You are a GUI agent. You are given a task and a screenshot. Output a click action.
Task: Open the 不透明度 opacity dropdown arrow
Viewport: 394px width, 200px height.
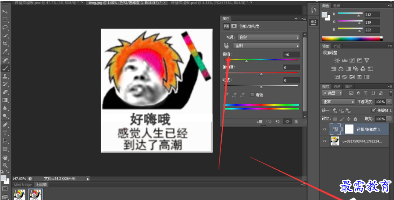tap(389, 102)
